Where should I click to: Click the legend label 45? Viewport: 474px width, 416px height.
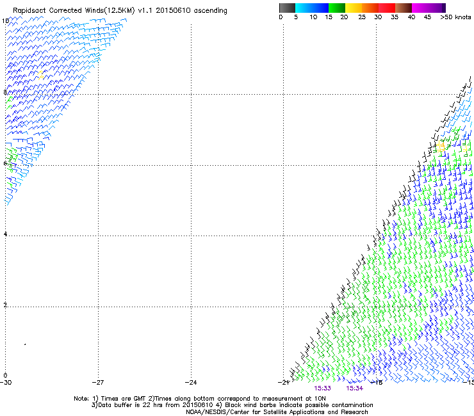(x=427, y=17)
